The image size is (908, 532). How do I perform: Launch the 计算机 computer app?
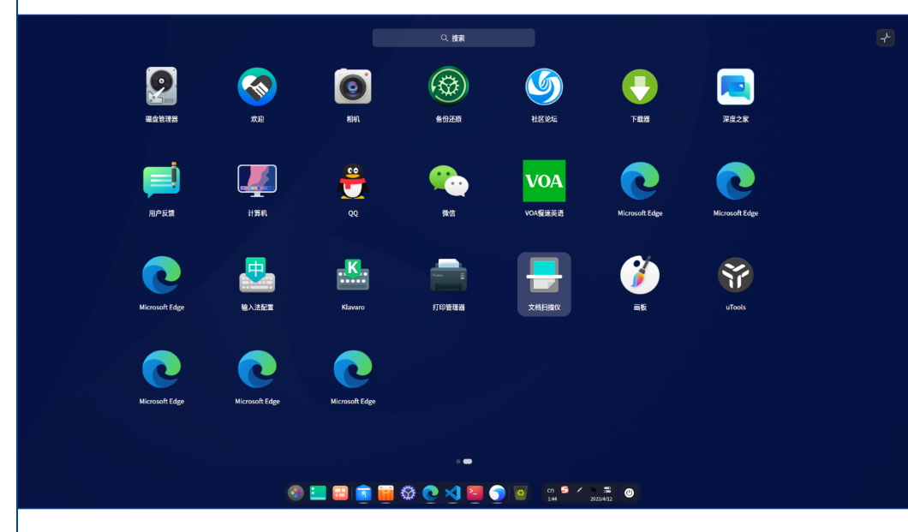[x=257, y=181]
